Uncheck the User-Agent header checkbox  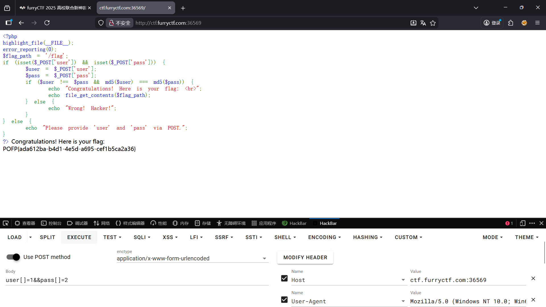pyautogui.click(x=284, y=300)
